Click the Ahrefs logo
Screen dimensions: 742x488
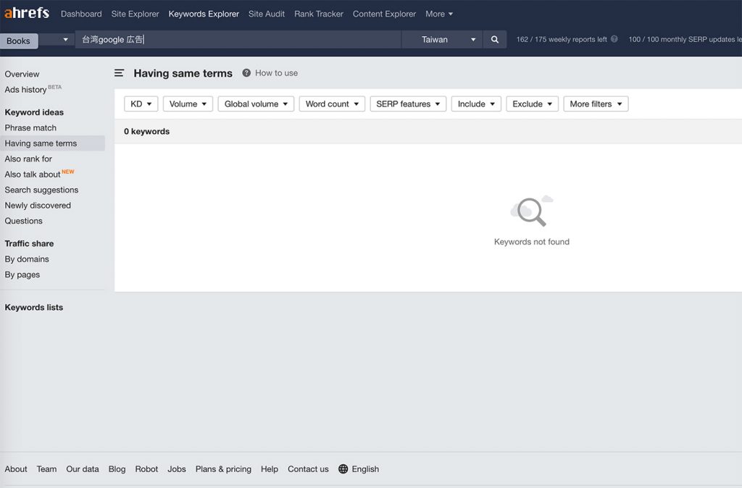[27, 13]
